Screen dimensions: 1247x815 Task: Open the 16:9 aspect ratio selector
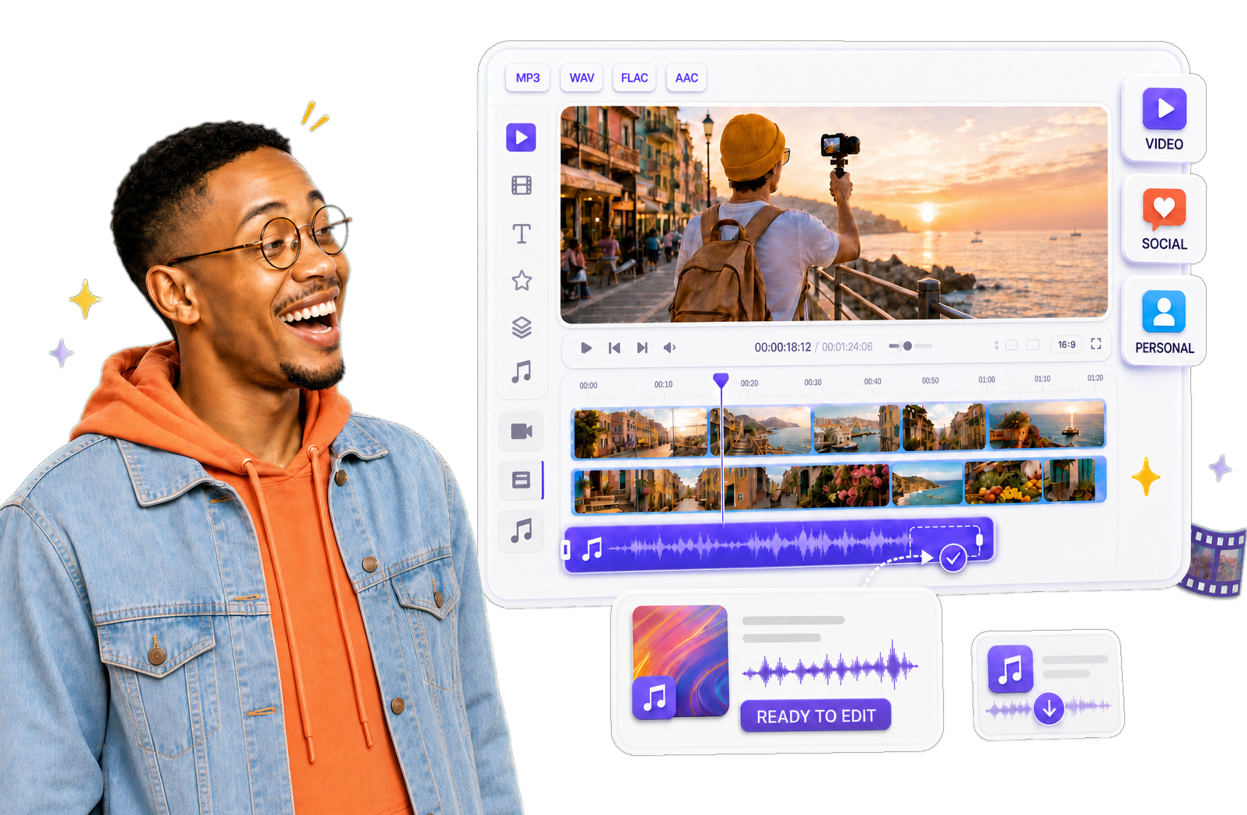(x=1067, y=345)
